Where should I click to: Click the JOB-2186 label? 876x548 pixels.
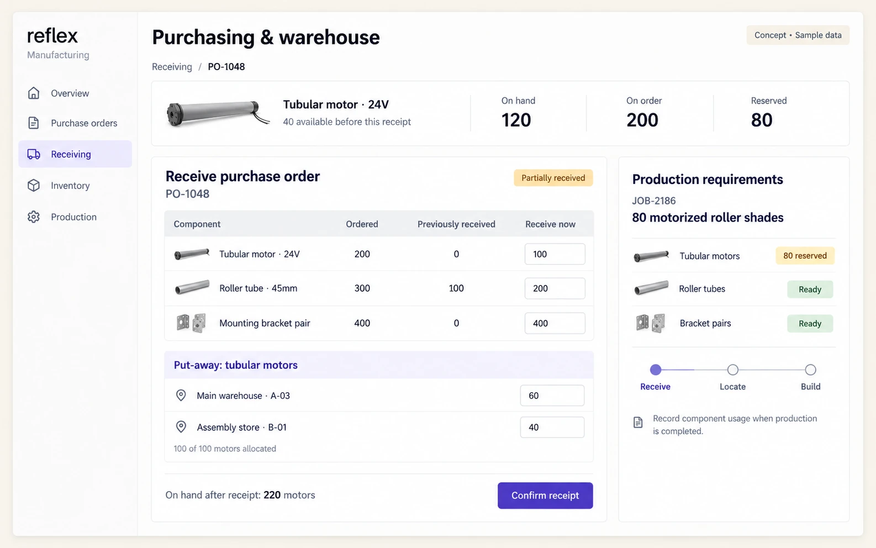(654, 201)
